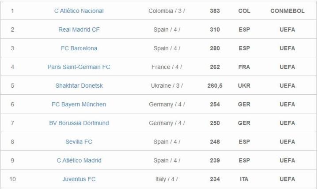Click the UKR country code
The width and height of the screenshot is (318, 189).
point(244,85)
